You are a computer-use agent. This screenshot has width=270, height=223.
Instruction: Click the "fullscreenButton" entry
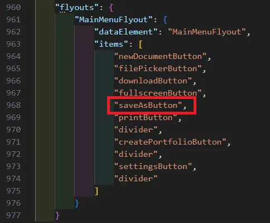pyautogui.click(x=158, y=93)
